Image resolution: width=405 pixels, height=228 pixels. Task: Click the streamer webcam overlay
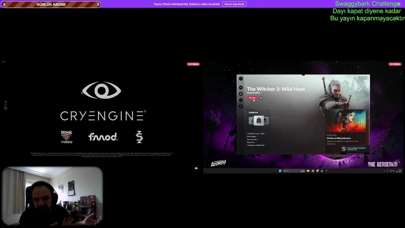(x=52, y=196)
